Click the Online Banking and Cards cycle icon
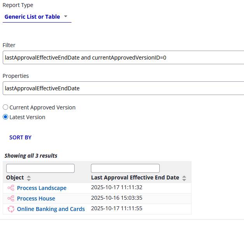Image resolution: width=244 pixels, height=225 pixels. pyautogui.click(x=11, y=209)
